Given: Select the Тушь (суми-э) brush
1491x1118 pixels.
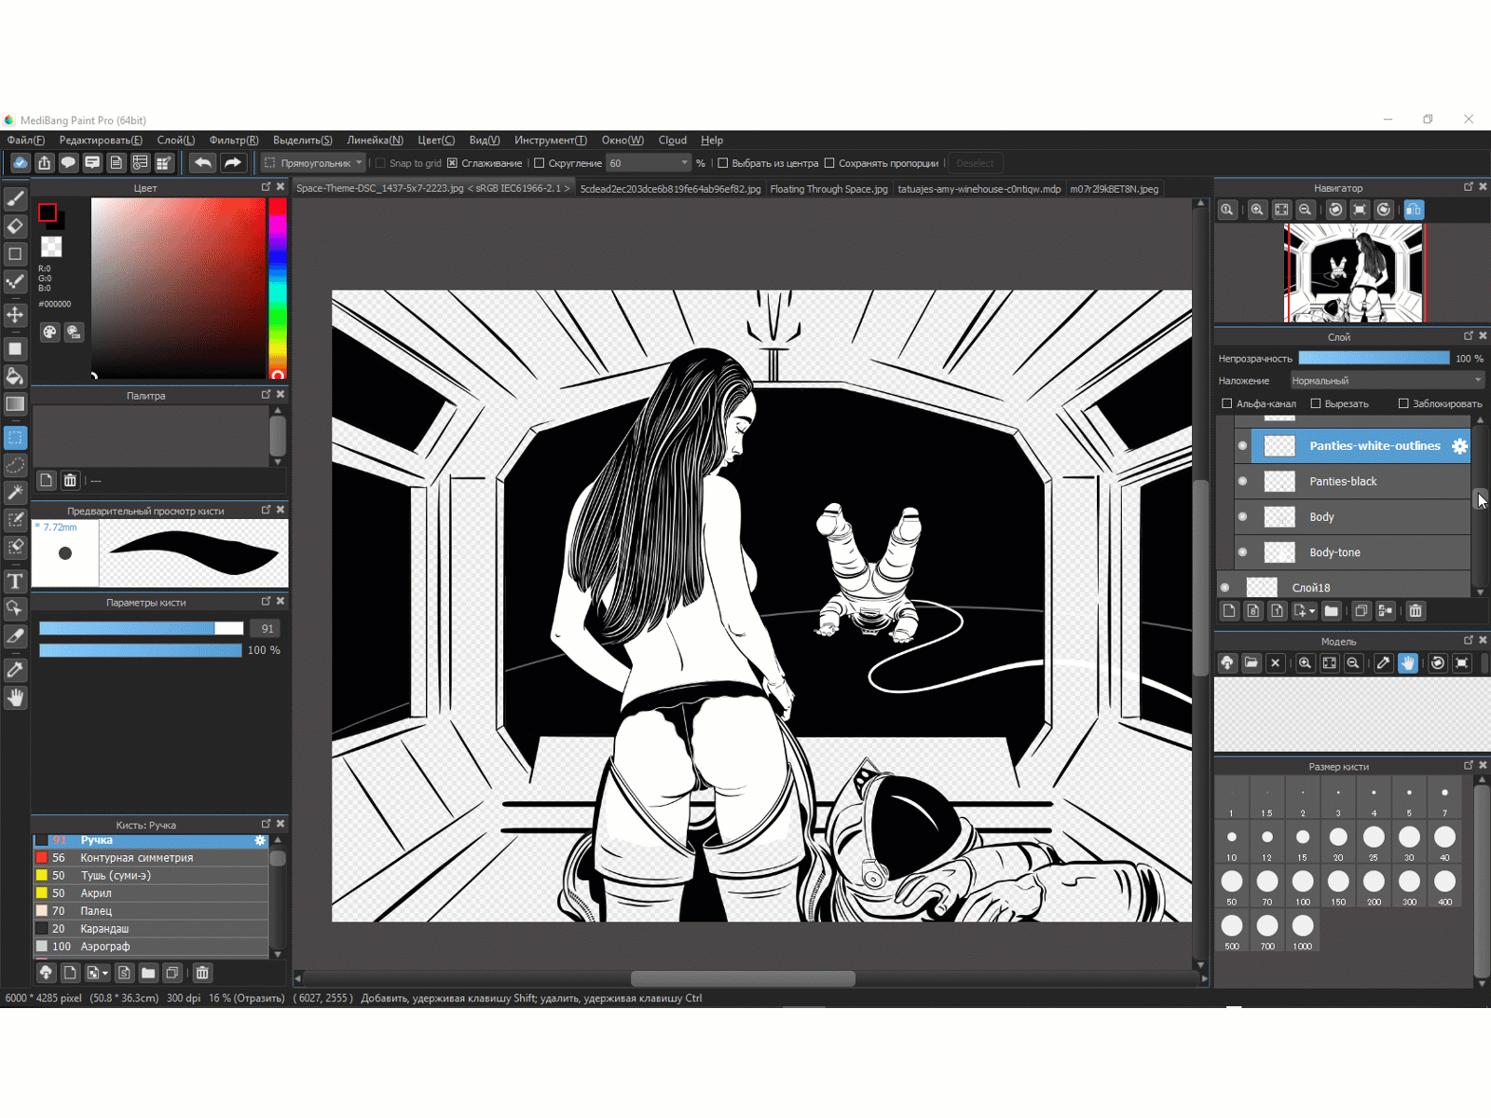Looking at the screenshot, I should 151,876.
